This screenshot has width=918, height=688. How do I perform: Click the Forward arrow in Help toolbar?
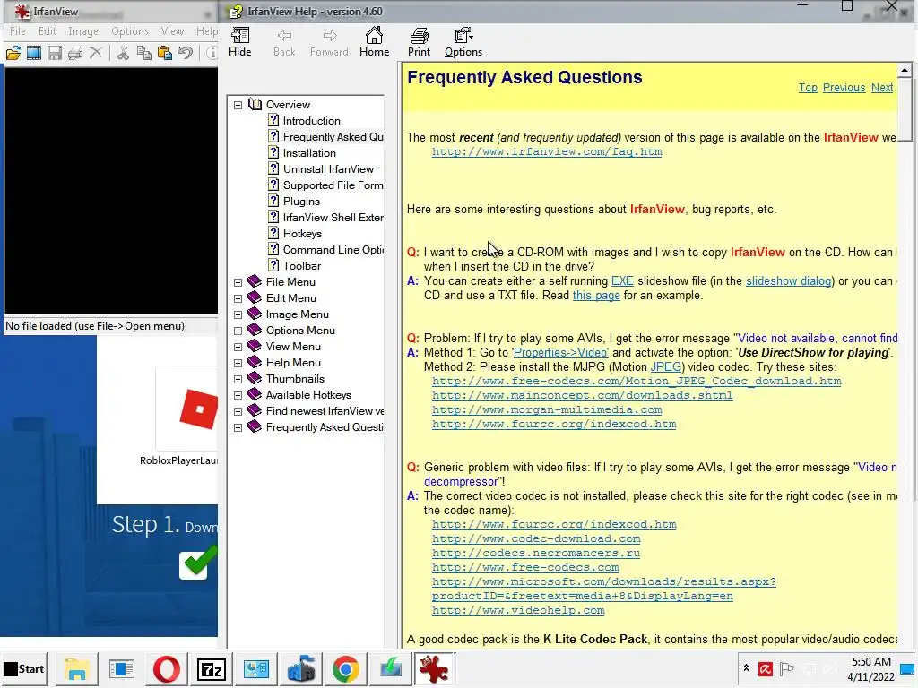tap(329, 42)
